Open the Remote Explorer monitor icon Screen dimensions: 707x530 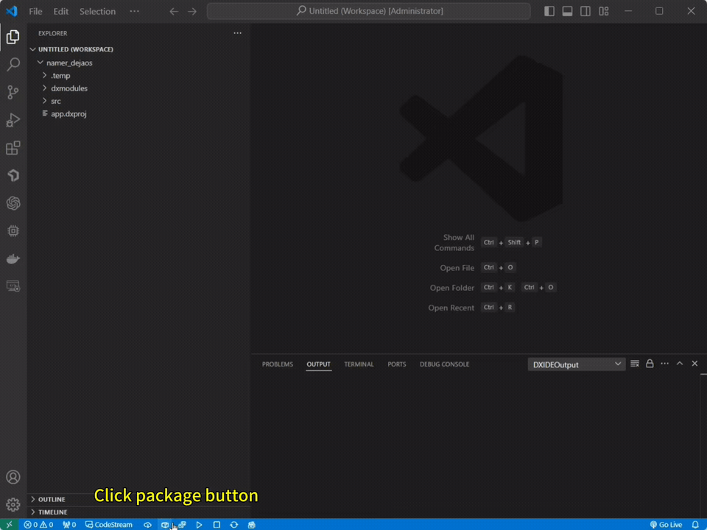(x=13, y=286)
